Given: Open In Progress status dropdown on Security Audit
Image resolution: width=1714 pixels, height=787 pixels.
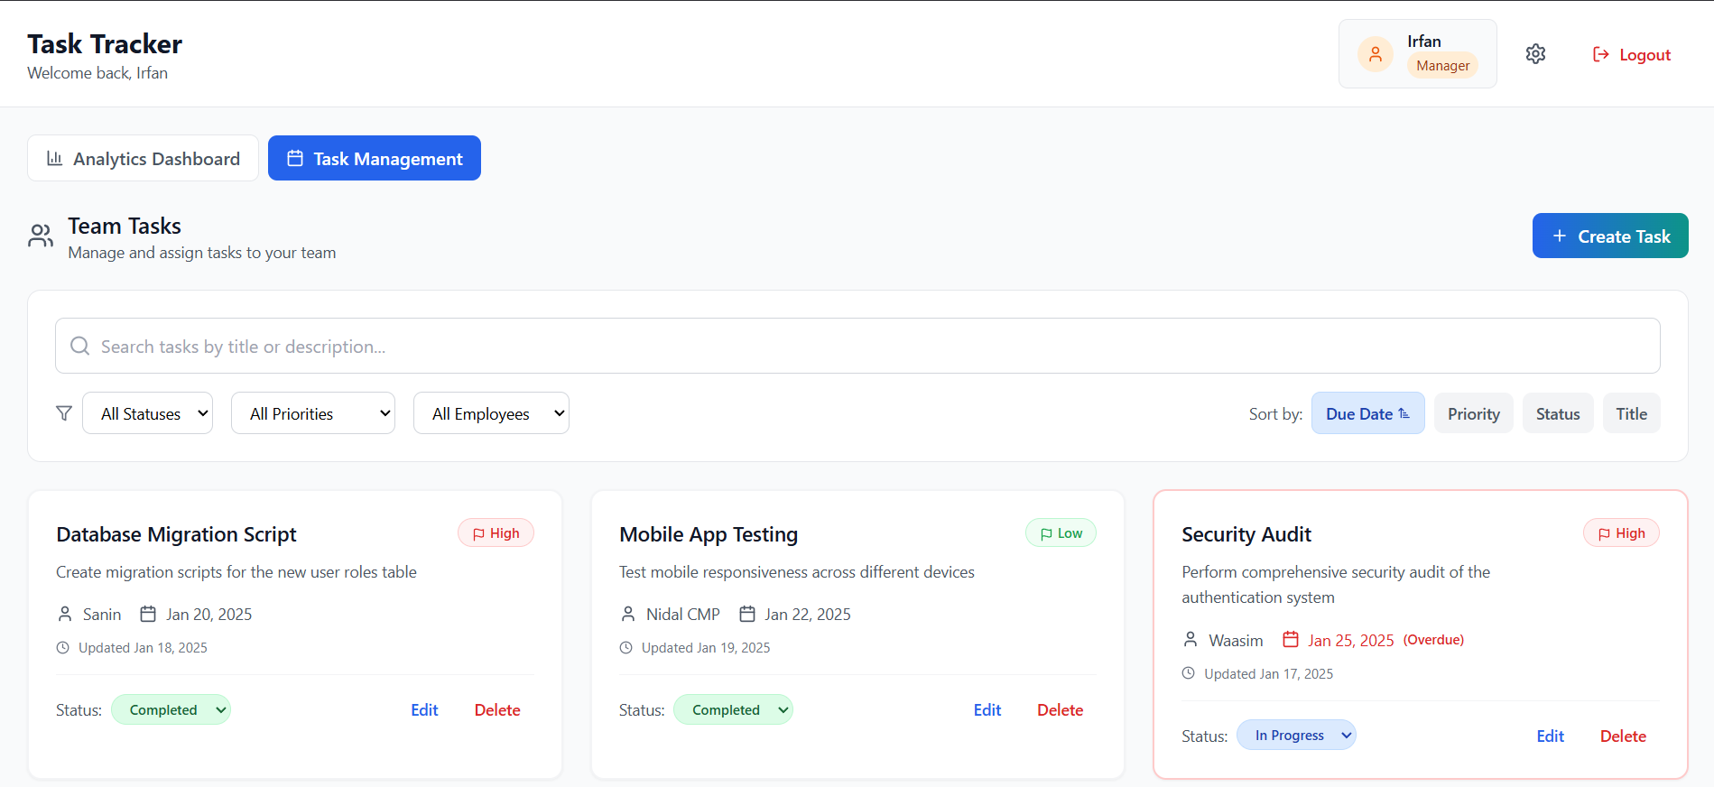Looking at the screenshot, I should 1296,736.
